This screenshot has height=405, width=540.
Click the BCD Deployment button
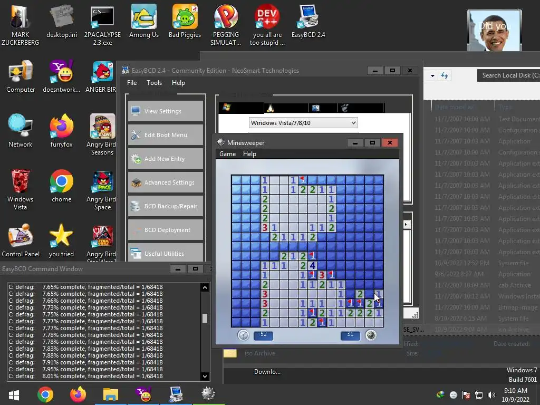pyautogui.click(x=166, y=230)
